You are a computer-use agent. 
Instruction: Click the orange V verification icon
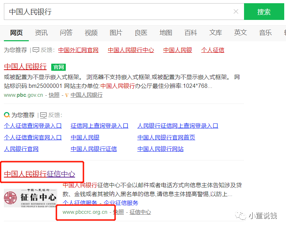coord(67,95)
